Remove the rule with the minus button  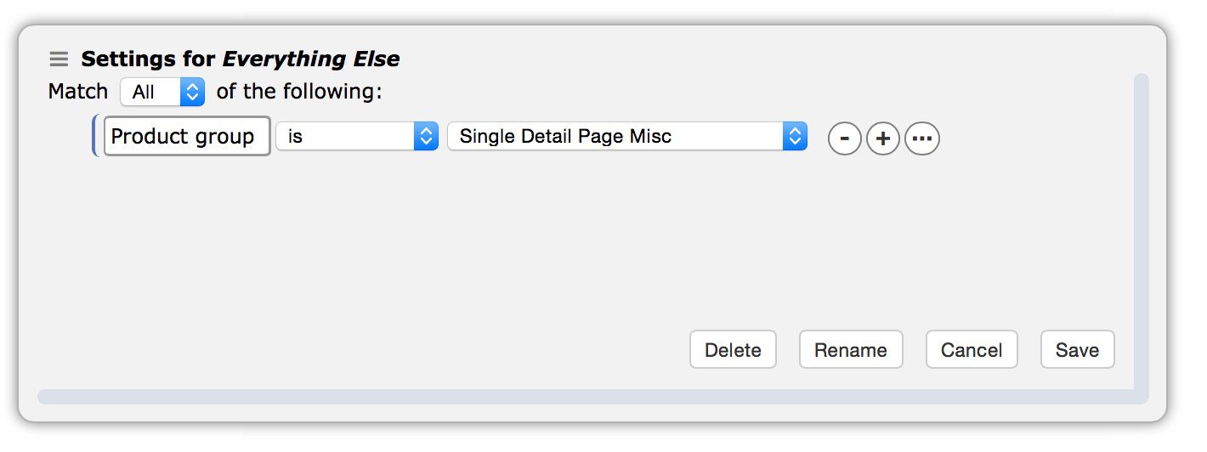(844, 138)
